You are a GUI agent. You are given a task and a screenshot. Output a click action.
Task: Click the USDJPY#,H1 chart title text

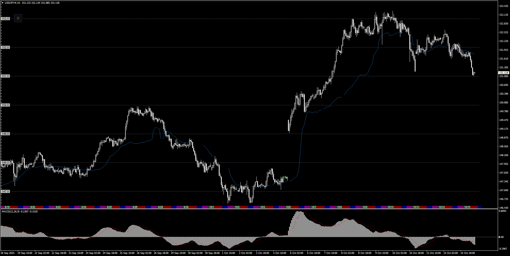pos(12,3)
